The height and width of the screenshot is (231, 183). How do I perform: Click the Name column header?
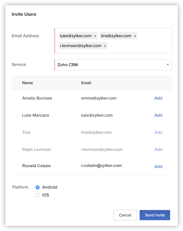[27, 83]
